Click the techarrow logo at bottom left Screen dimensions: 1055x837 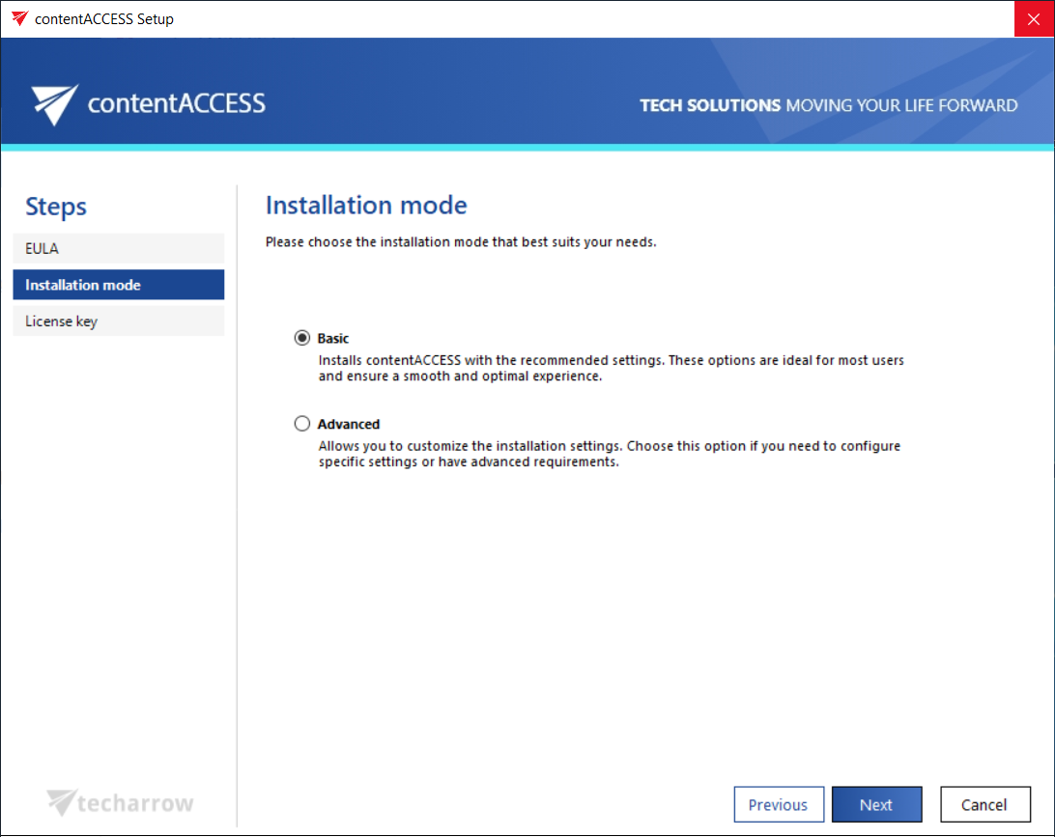point(121,802)
